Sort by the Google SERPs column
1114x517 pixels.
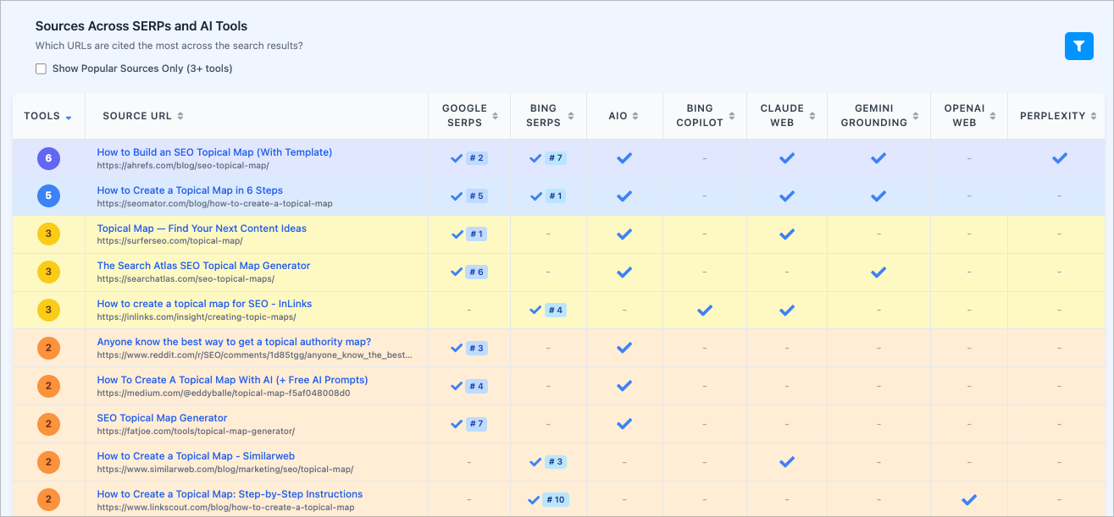click(496, 116)
